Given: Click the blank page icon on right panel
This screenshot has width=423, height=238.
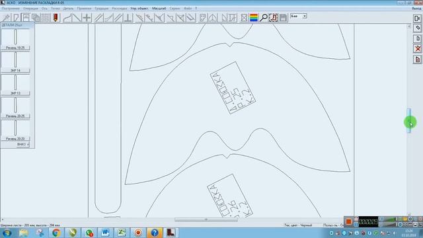Looking at the screenshot, I should click(417, 38).
